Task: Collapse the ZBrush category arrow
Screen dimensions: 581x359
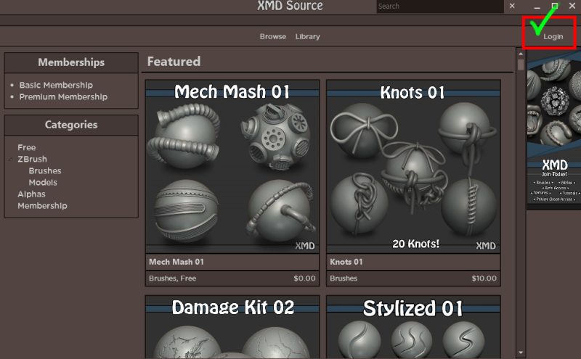Action: pyautogui.click(x=11, y=160)
